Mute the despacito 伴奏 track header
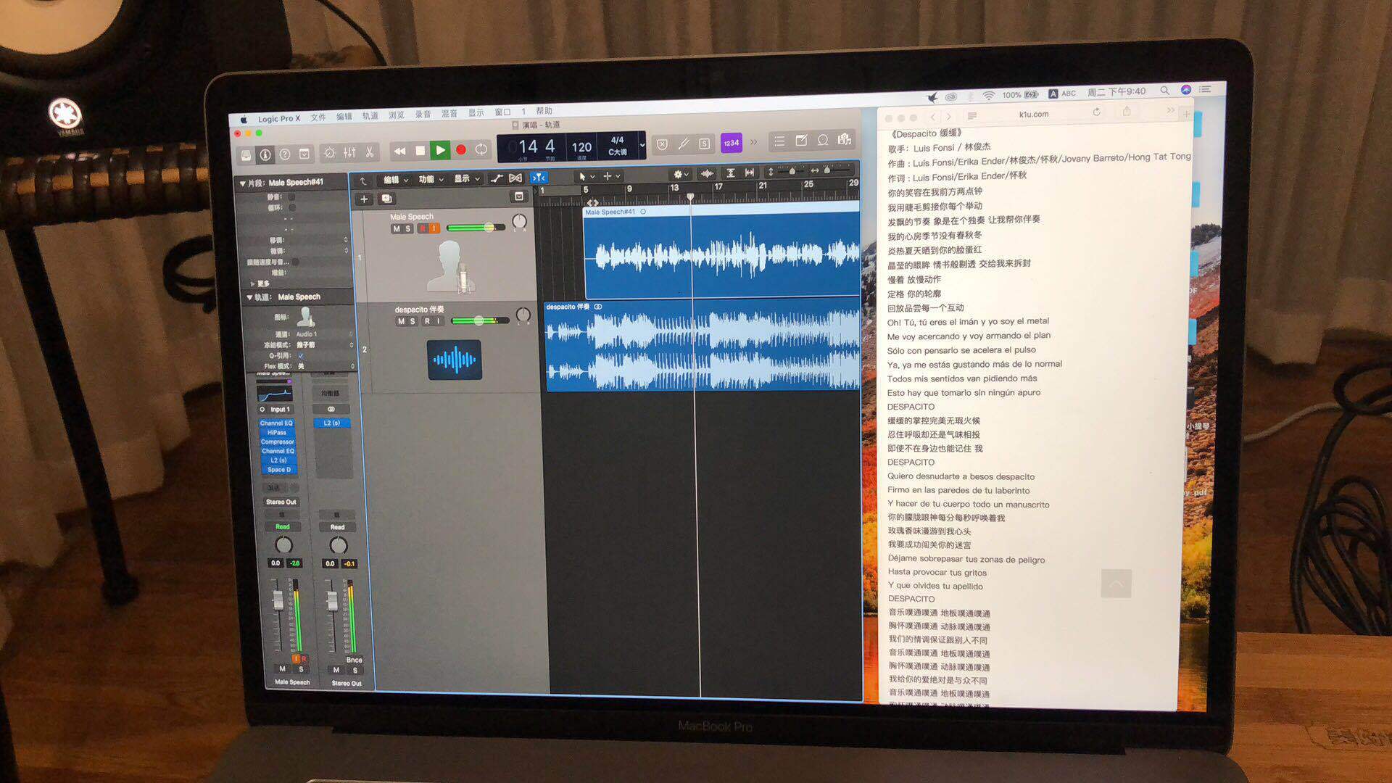Image resolution: width=1392 pixels, height=783 pixels. [x=401, y=321]
